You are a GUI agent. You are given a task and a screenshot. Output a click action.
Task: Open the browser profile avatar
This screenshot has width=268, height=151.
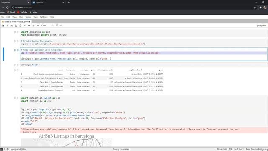click(265, 8)
